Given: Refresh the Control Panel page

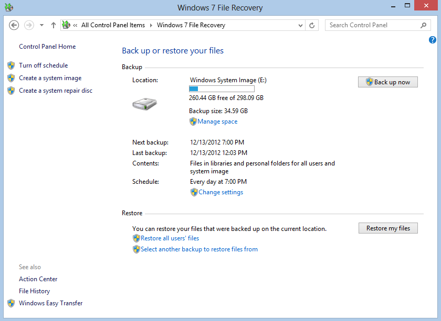Looking at the screenshot, I should 312,25.
